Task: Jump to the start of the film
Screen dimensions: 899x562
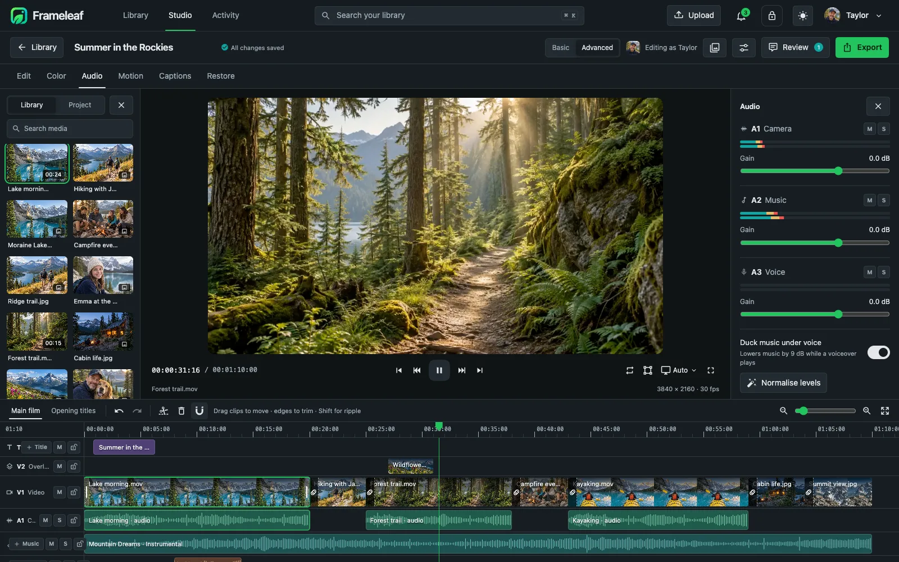Action: pos(399,370)
